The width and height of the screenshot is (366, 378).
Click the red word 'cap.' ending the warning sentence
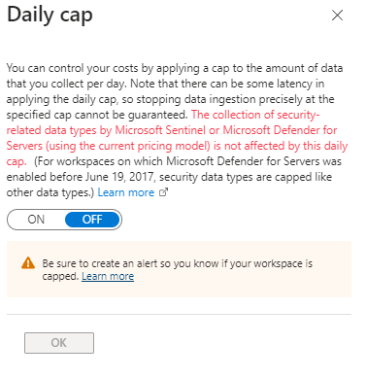coord(17,161)
